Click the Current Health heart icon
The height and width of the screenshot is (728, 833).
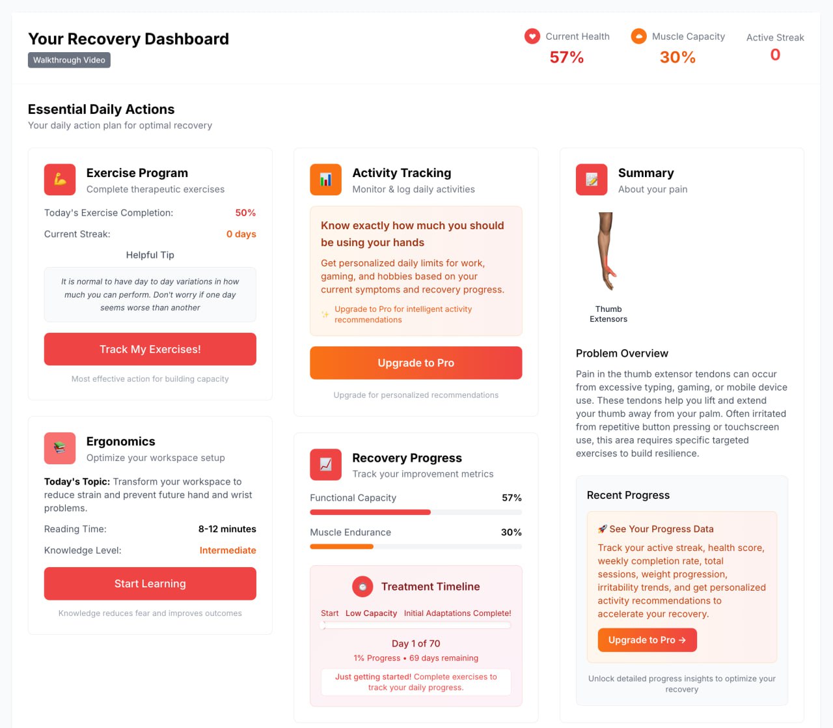pyautogui.click(x=532, y=36)
